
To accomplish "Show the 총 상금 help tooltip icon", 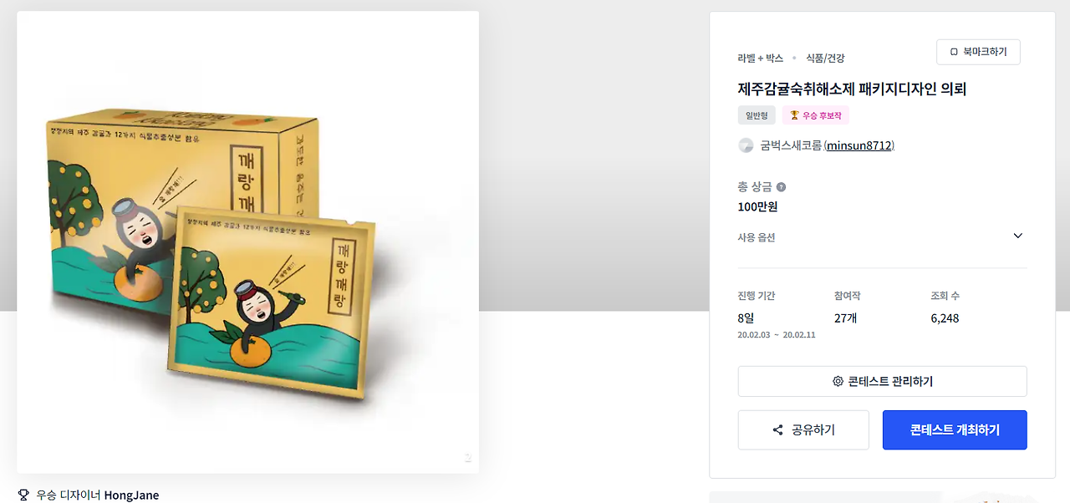I will (x=781, y=187).
